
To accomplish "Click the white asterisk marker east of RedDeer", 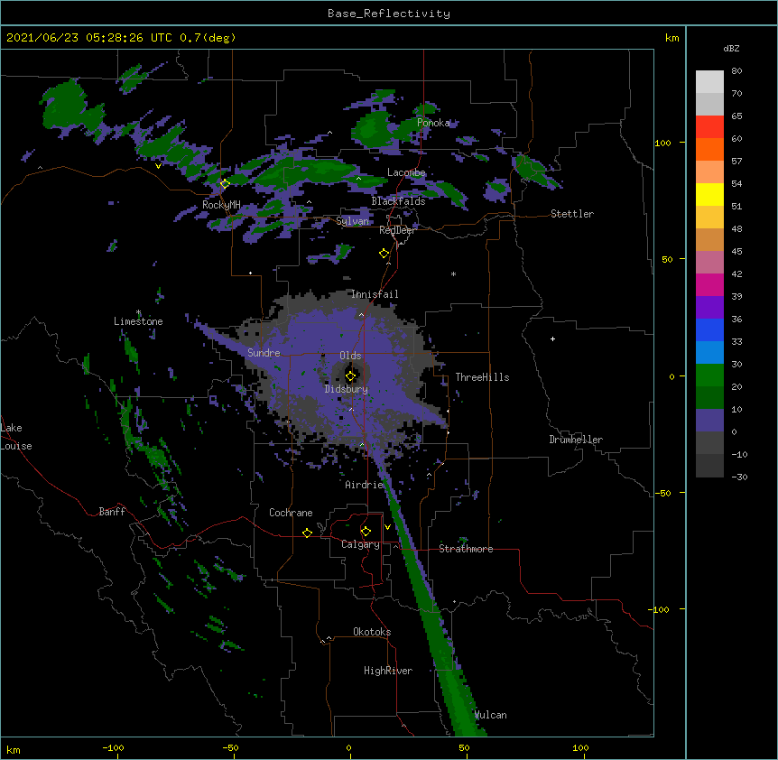I will point(453,273).
